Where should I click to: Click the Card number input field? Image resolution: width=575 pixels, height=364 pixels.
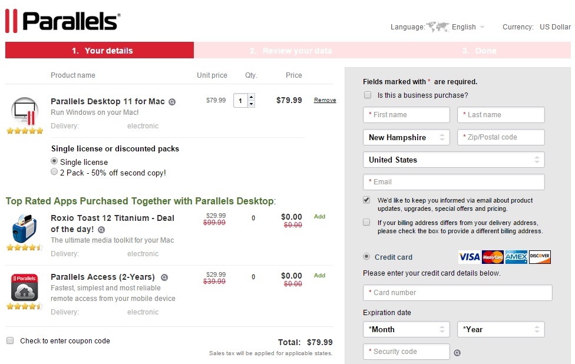tap(458, 293)
